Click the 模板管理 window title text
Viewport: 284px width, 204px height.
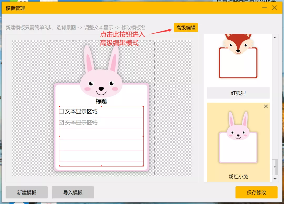coord(15,8)
